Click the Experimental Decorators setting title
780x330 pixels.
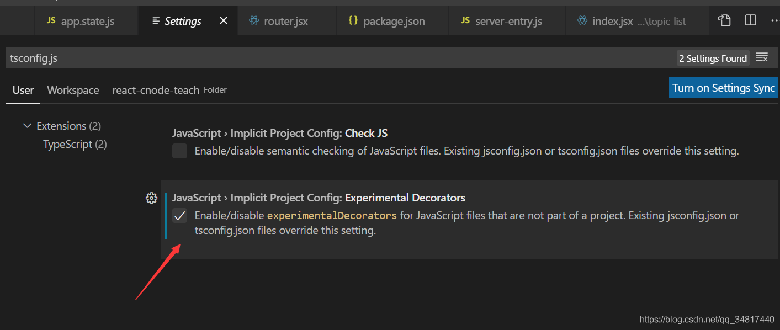[x=319, y=198]
